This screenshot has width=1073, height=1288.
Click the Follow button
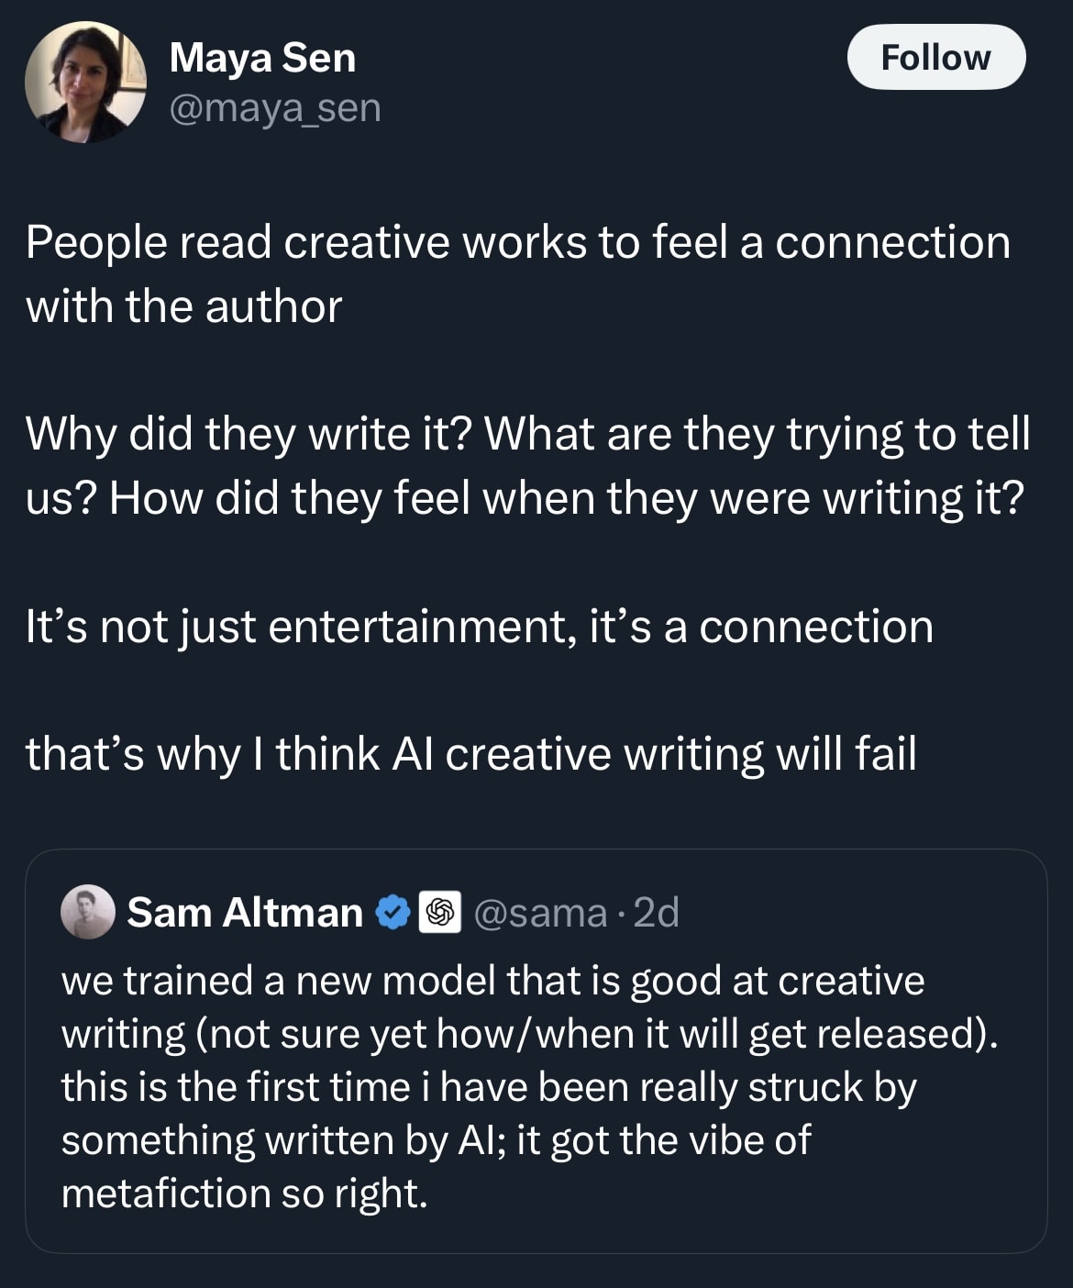click(x=935, y=57)
